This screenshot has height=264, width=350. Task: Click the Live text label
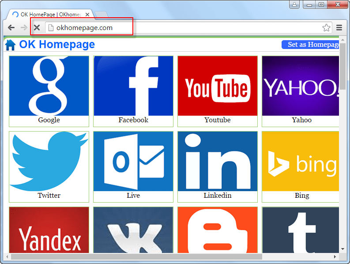click(x=133, y=196)
